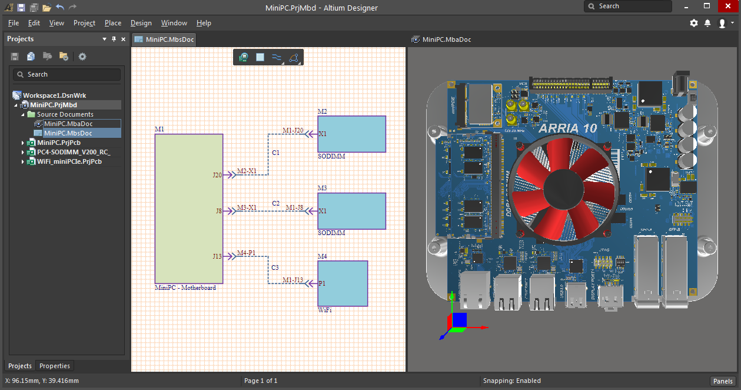Click the Undo arrow in the title bar
The width and height of the screenshot is (741, 390).
point(59,8)
